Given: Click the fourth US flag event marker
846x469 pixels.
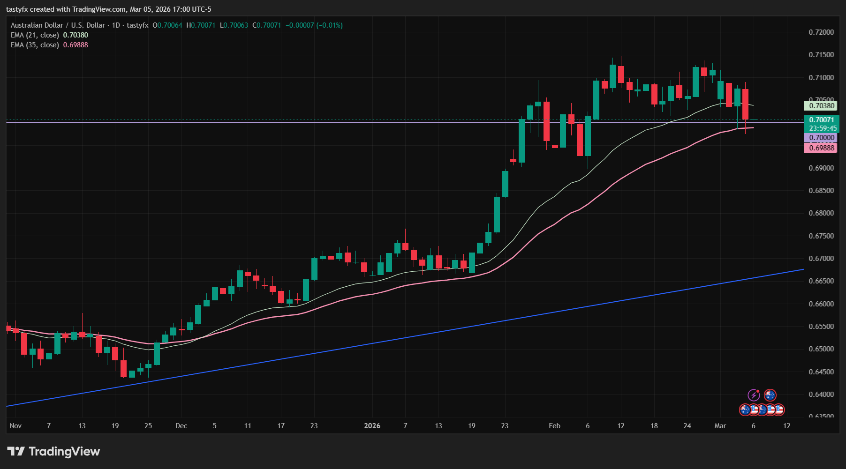Looking at the screenshot, I should point(771,409).
